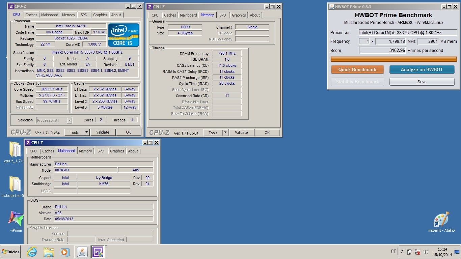
Task: Click the HWBOT Processor name field
Action: pos(408,33)
